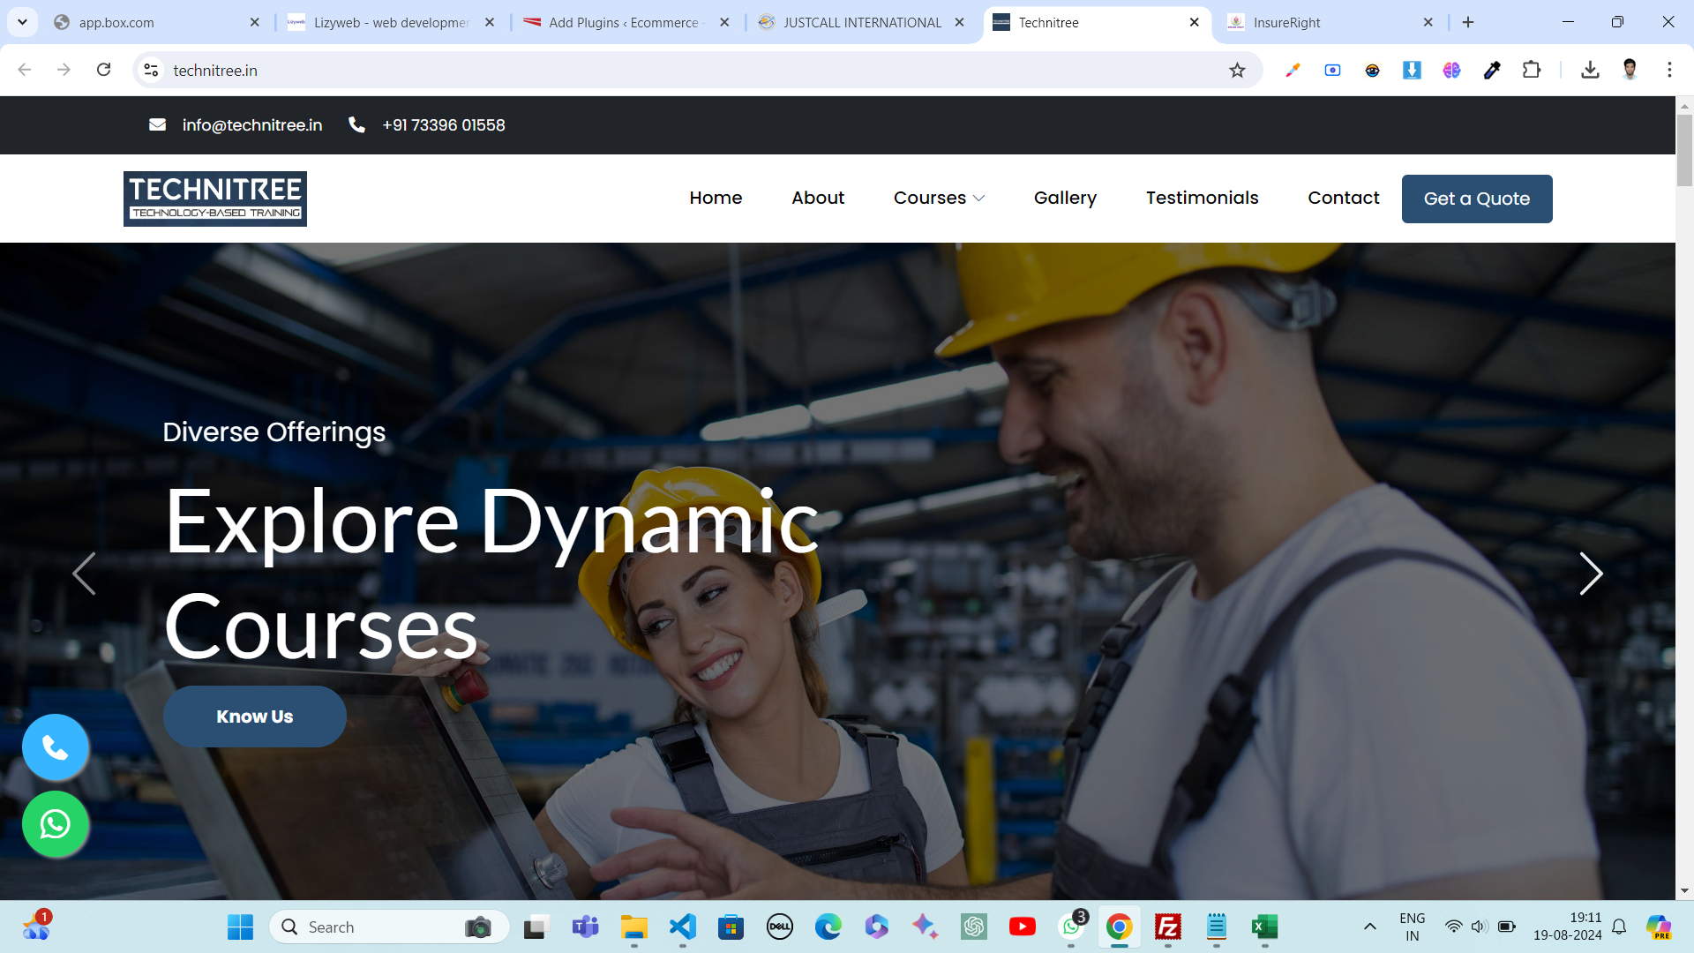Click the +91 73396 01558 phone link

click(444, 125)
